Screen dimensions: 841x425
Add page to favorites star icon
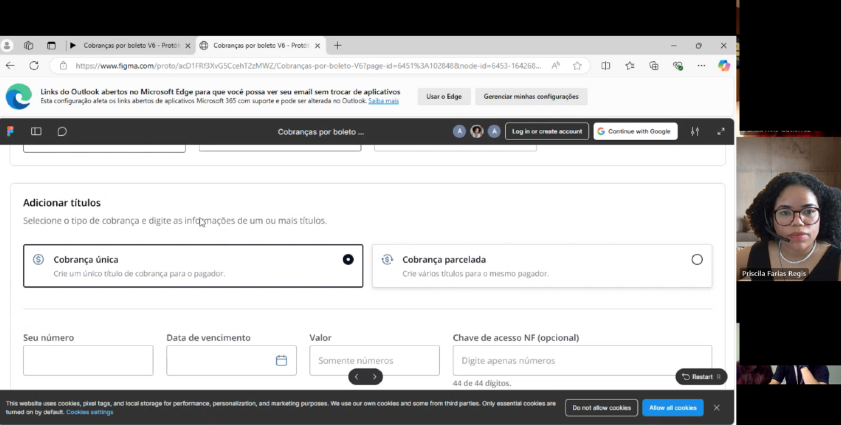tap(577, 66)
